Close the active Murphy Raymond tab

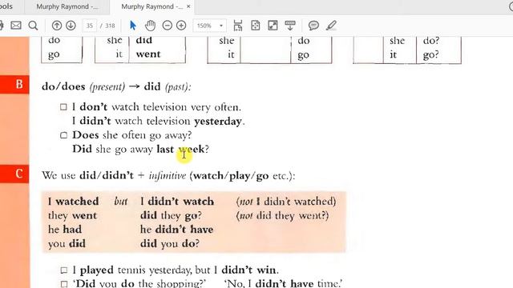click(x=188, y=6)
